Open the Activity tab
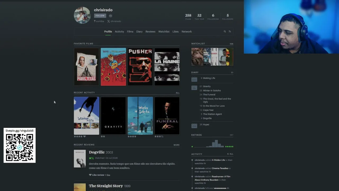 pos(119,32)
